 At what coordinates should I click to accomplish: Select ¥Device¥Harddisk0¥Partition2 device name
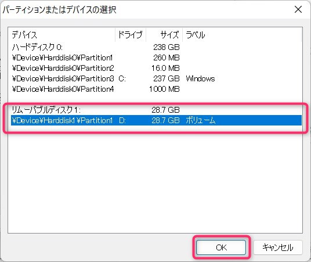(x=63, y=68)
